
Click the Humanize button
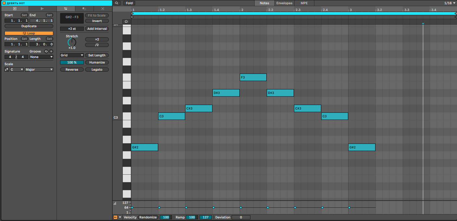(x=97, y=63)
